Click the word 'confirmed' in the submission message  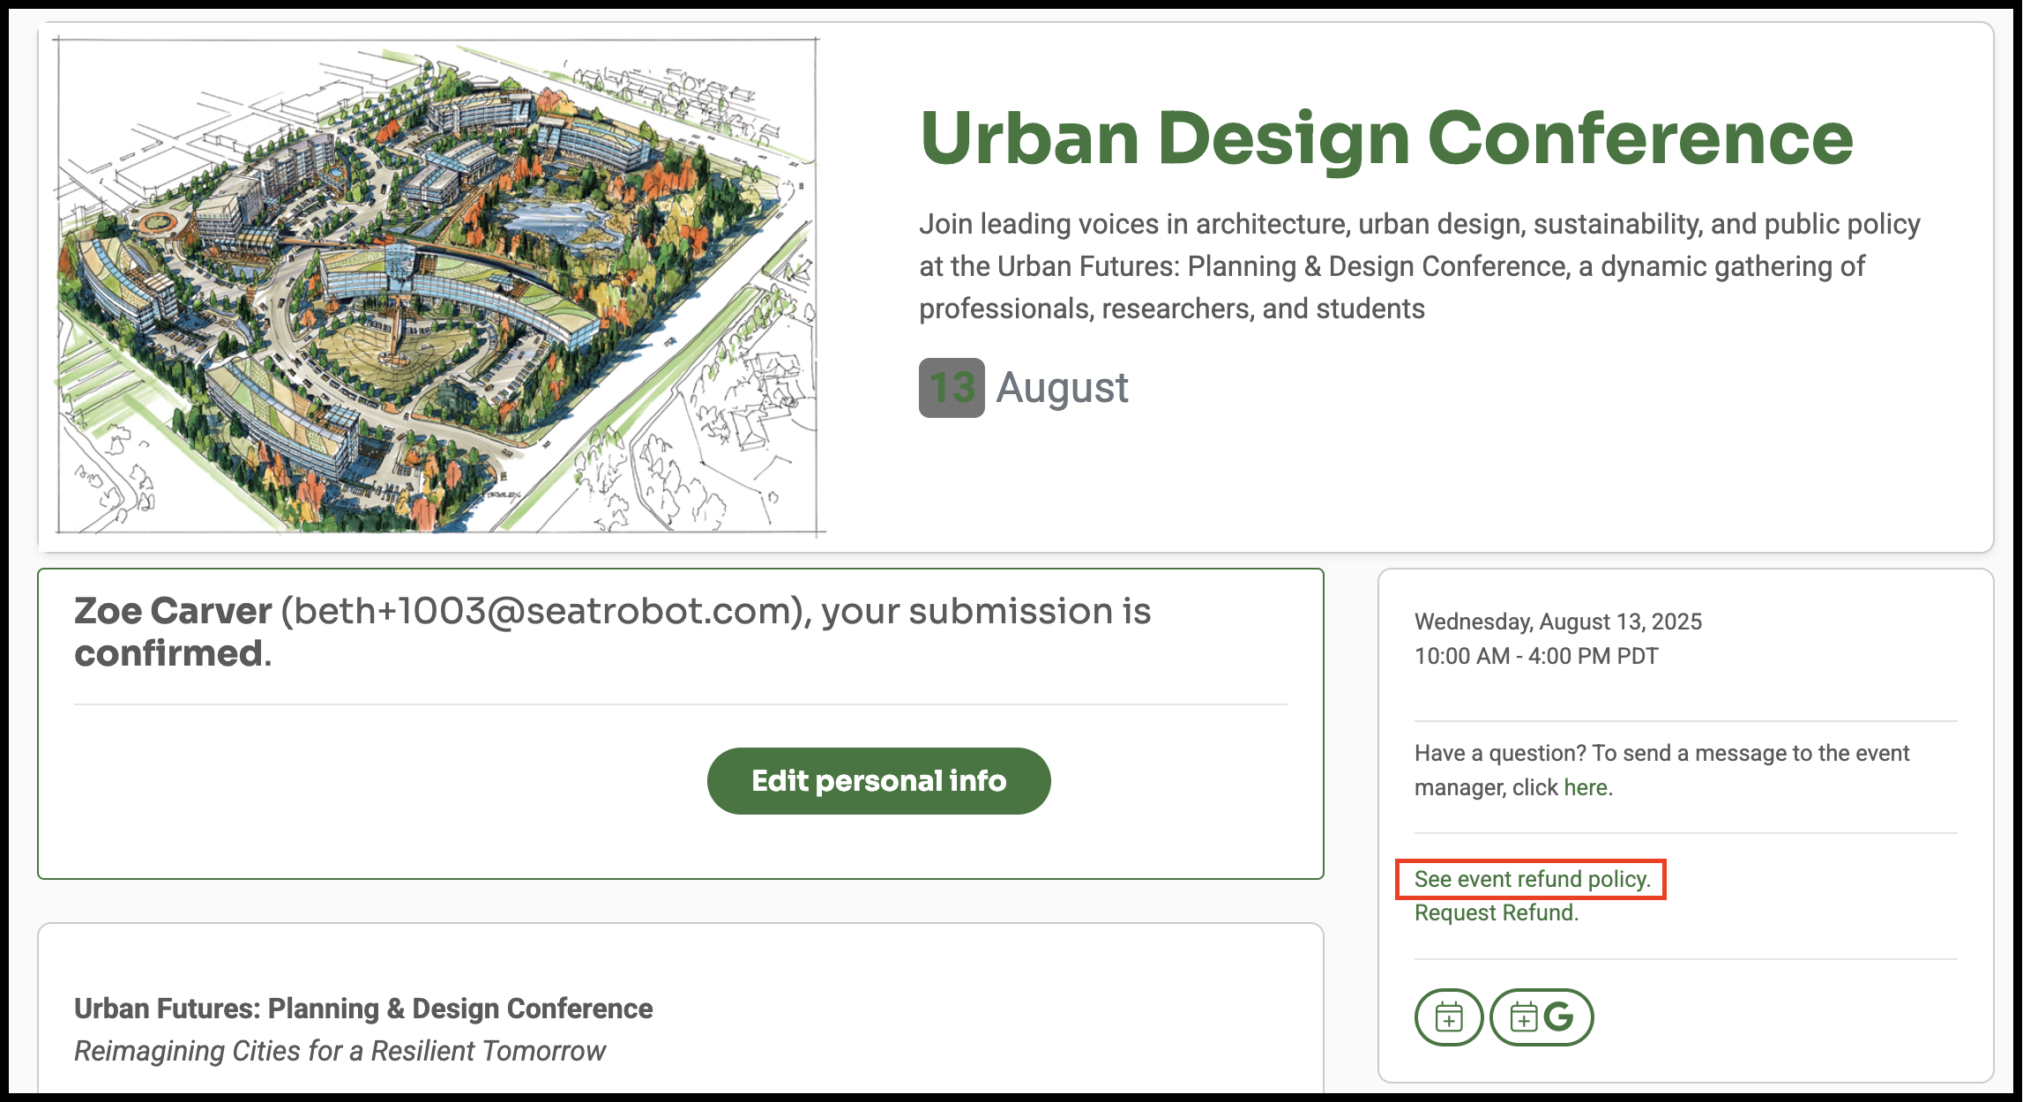pos(168,653)
